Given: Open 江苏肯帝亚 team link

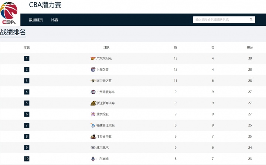Looking at the screenshot, I should point(104,137).
